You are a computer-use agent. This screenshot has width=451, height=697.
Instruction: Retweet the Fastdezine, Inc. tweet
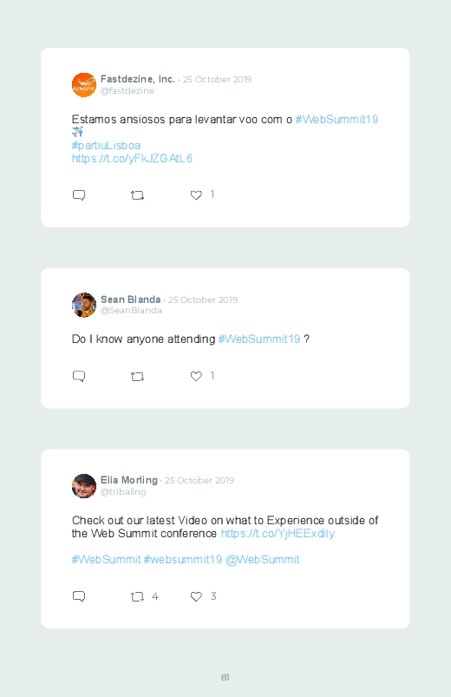click(137, 195)
